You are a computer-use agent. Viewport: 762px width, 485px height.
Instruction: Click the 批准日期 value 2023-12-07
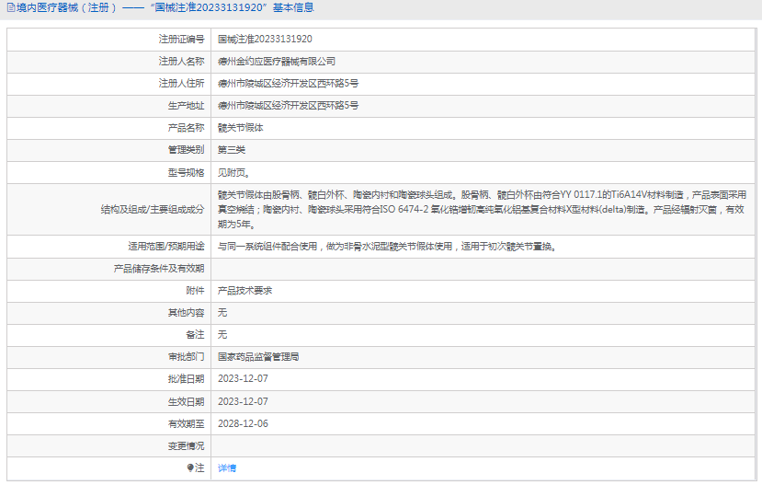(243, 379)
